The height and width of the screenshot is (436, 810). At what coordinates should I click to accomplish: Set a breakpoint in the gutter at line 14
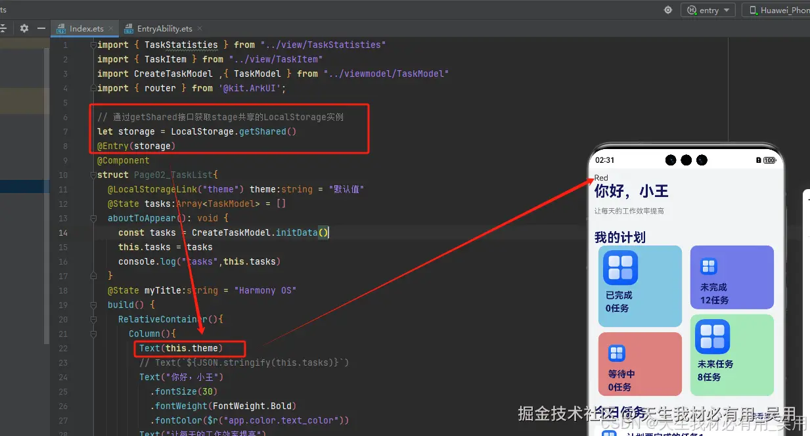pyautogui.click(x=78, y=232)
